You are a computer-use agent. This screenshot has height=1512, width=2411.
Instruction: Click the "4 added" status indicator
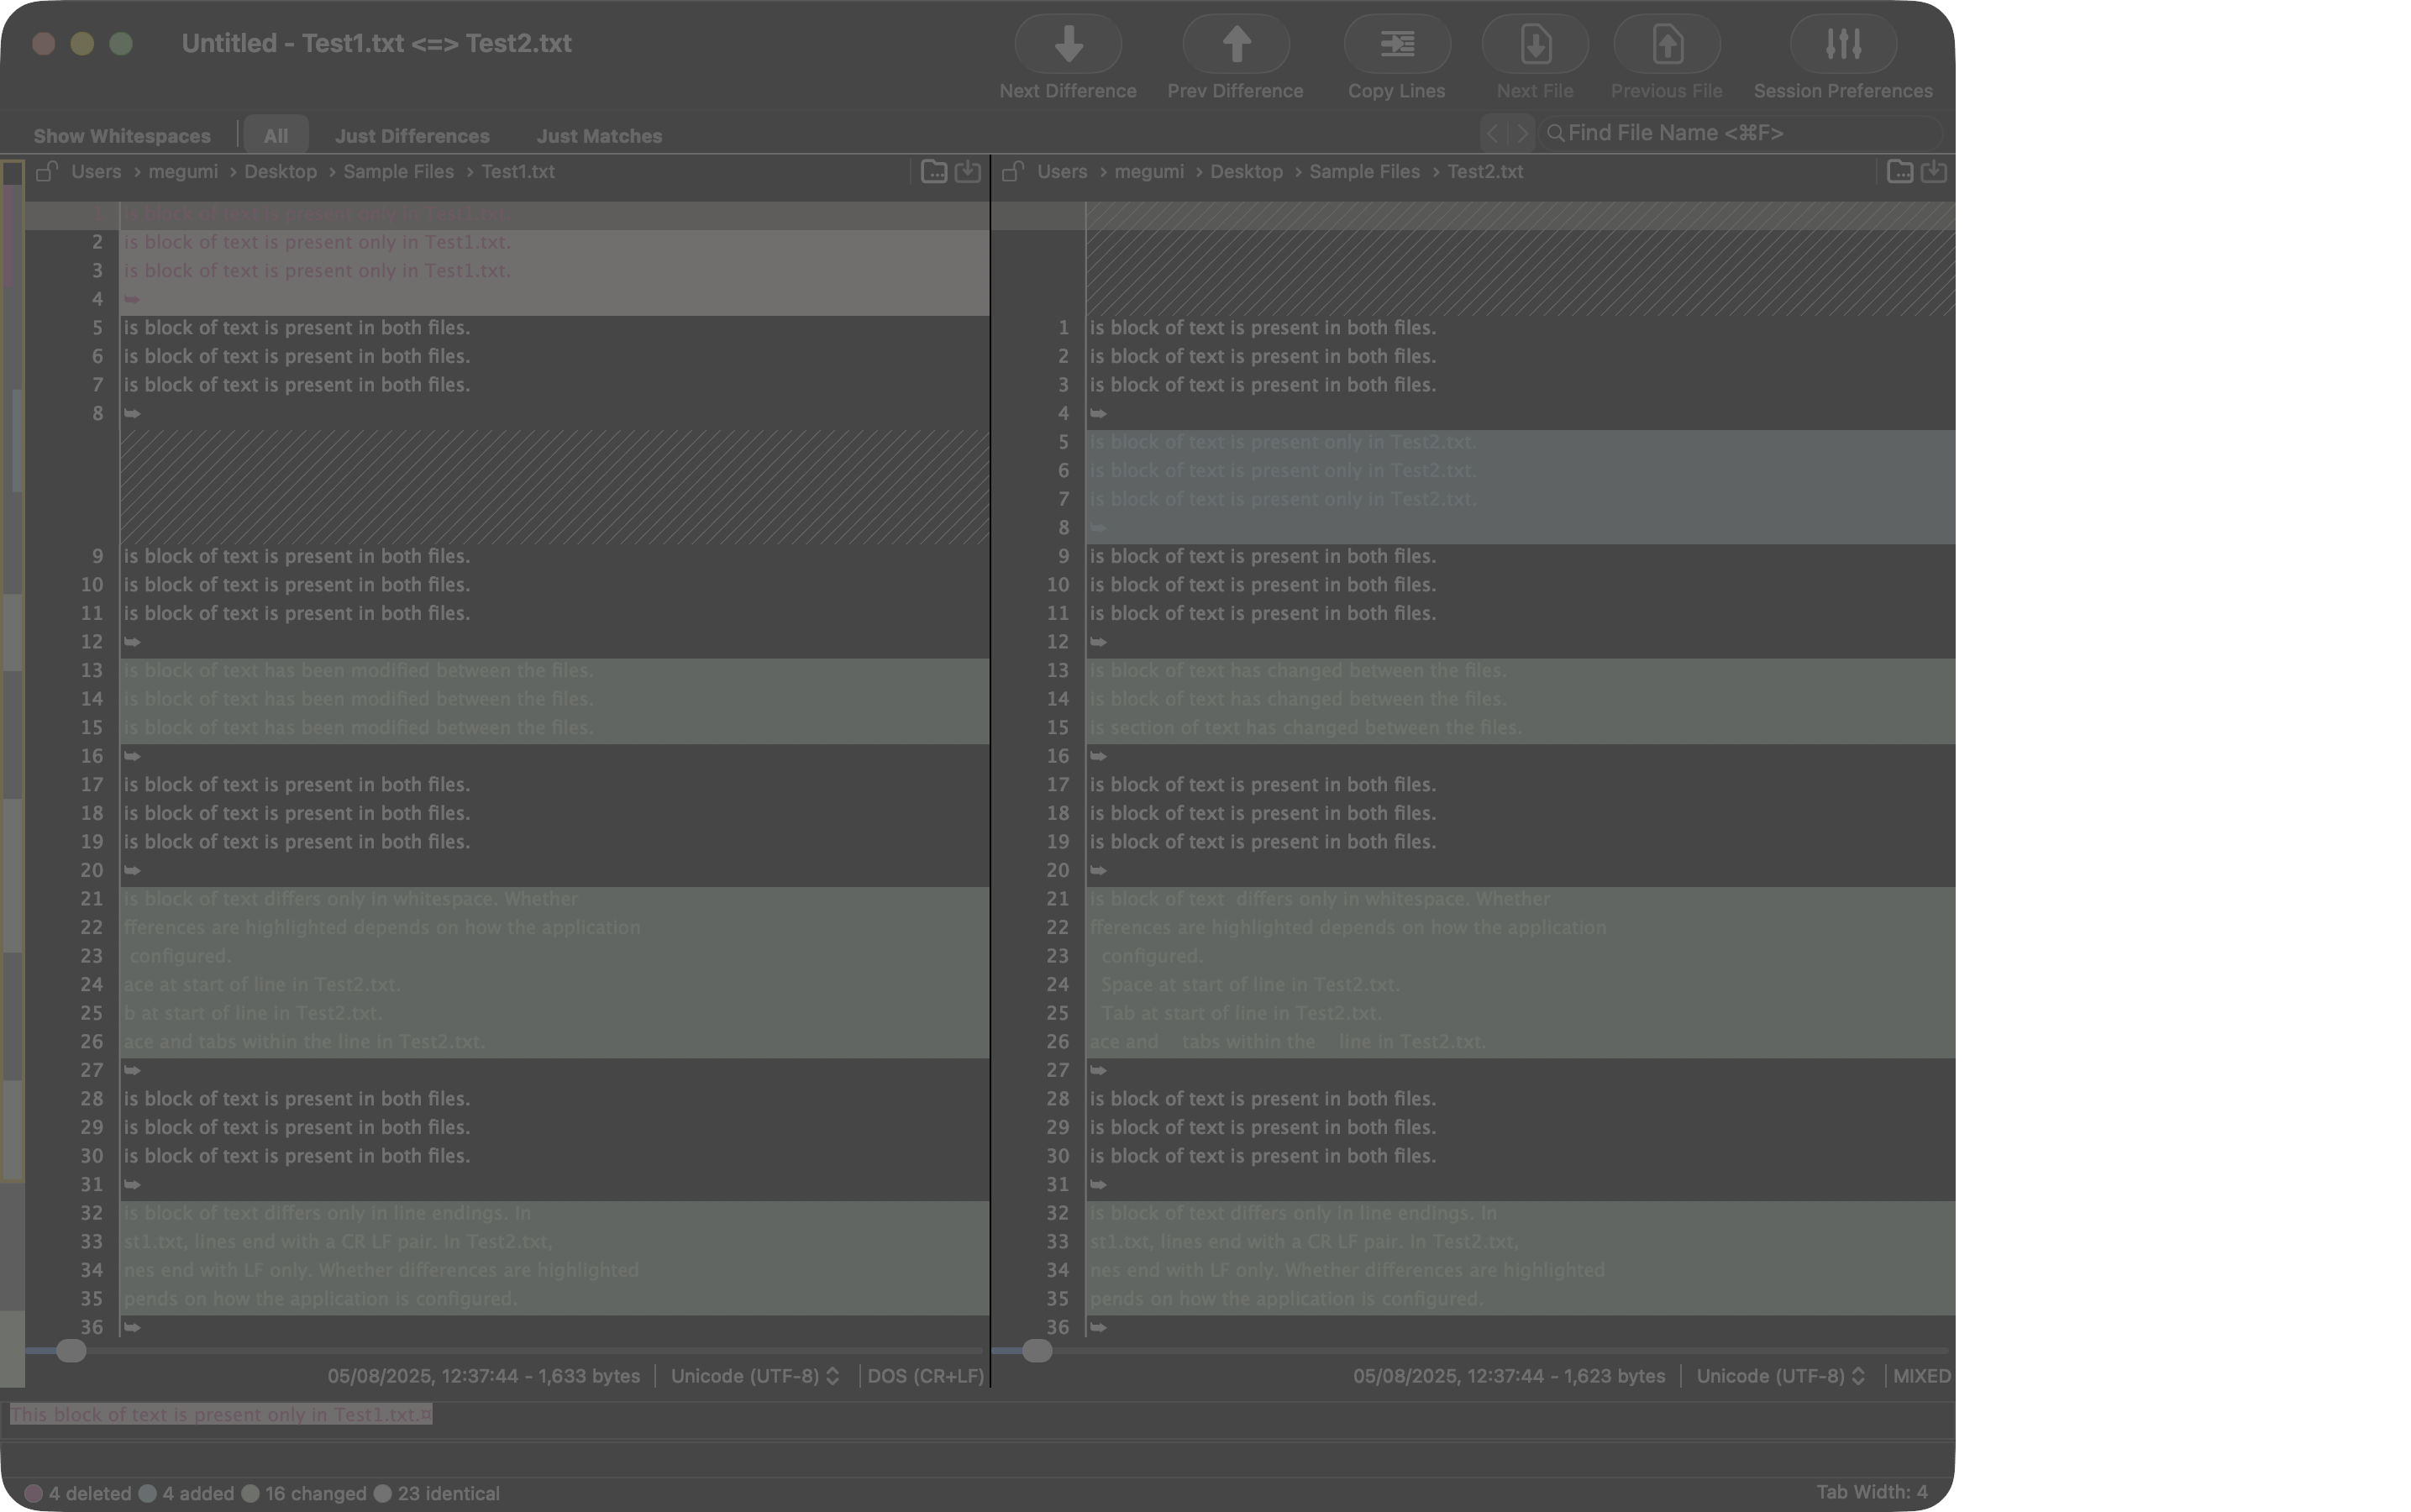point(186,1493)
